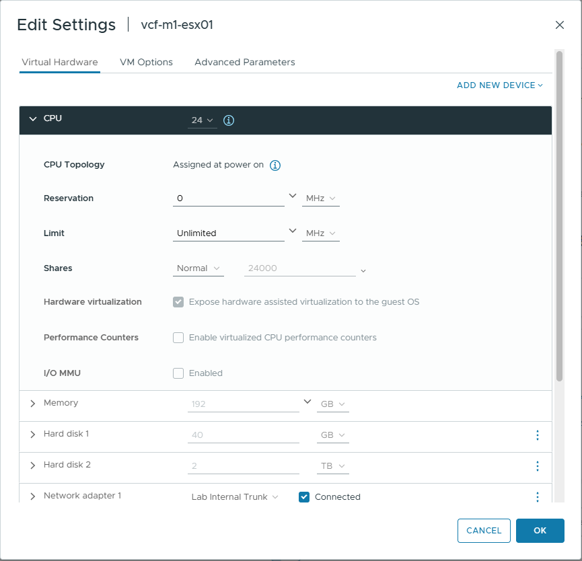The width and height of the screenshot is (582, 561).
Task: Click the Reservation value field
Action: click(229, 198)
